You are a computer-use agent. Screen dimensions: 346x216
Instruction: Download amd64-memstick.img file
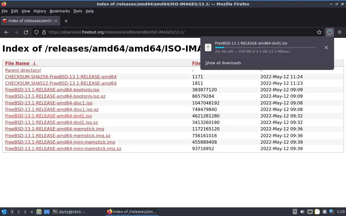(x=55, y=129)
